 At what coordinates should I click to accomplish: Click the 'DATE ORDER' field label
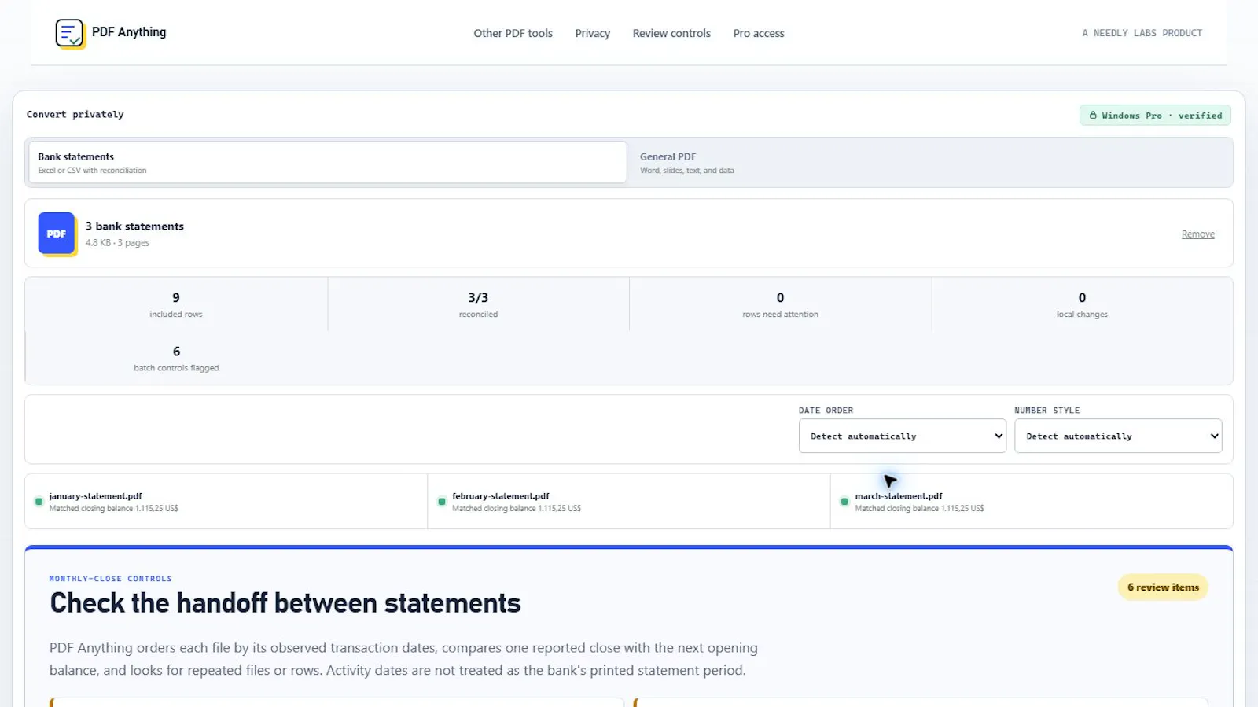click(826, 411)
